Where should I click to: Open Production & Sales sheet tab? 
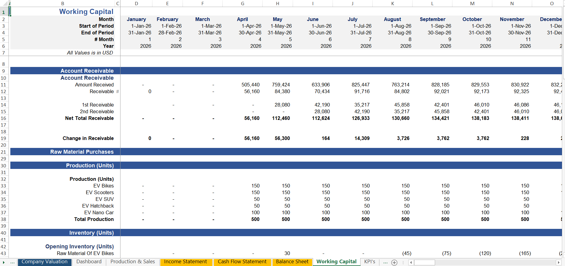(x=132, y=262)
